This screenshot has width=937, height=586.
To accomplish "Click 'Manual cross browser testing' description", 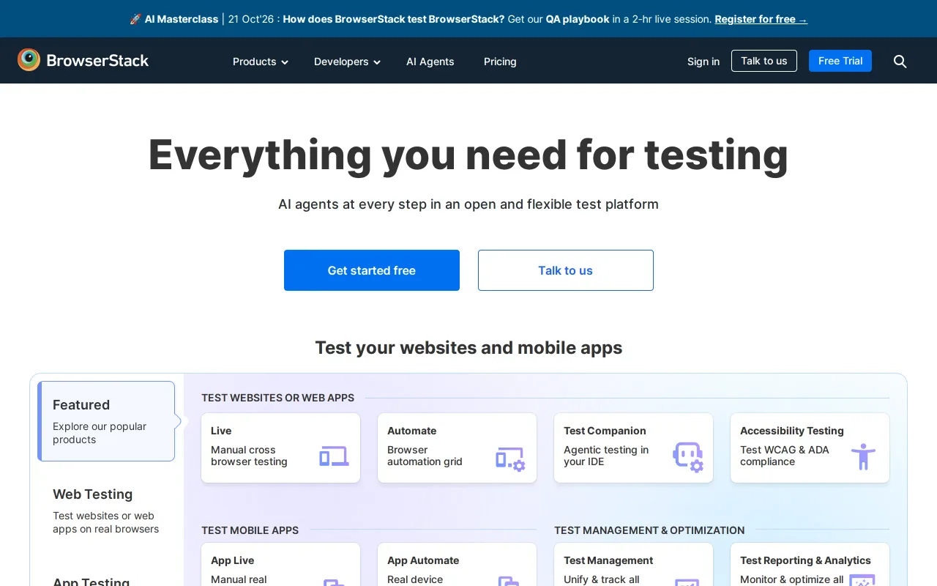I will pyautogui.click(x=249, y=456).
